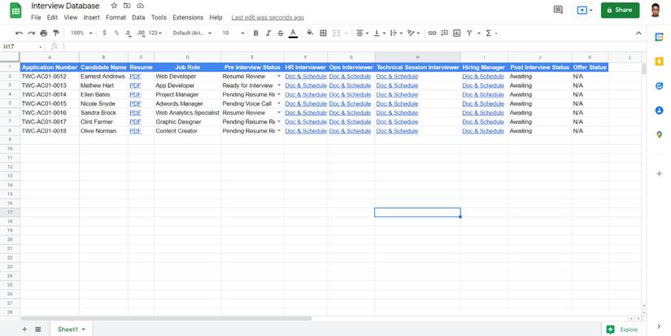The image size is (671, 336).
Task: Click the Move to folder icon
Action: coord(127,6)
